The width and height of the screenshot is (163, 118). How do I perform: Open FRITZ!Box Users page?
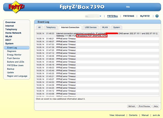coord(15,65)
